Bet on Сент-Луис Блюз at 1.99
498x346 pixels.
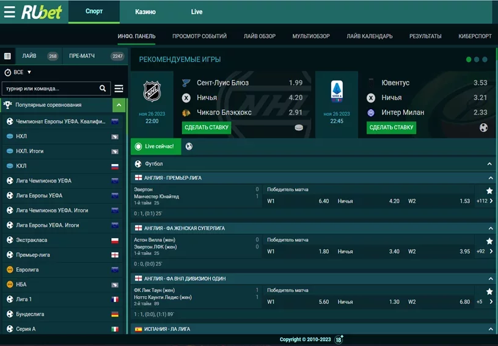(243, 83)
